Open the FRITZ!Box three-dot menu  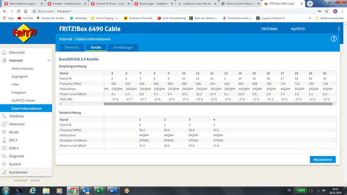(x=339, y=29)
